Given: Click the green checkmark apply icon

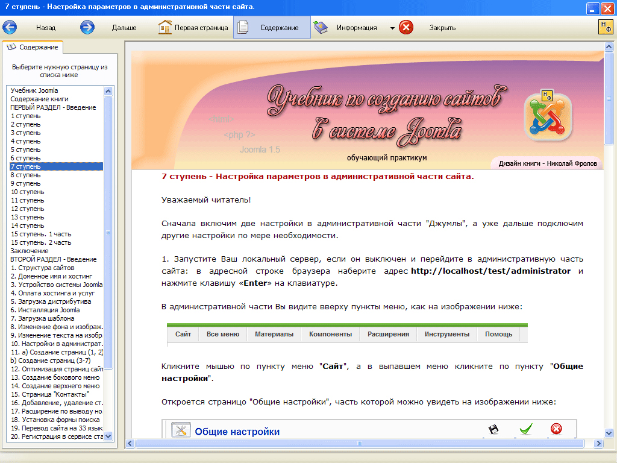Looking at the screenshot, I should 525,429.
